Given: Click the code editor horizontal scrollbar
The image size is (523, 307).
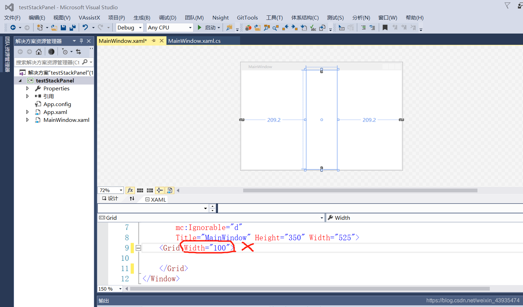Looking at the screenshot, I should 310,289.
